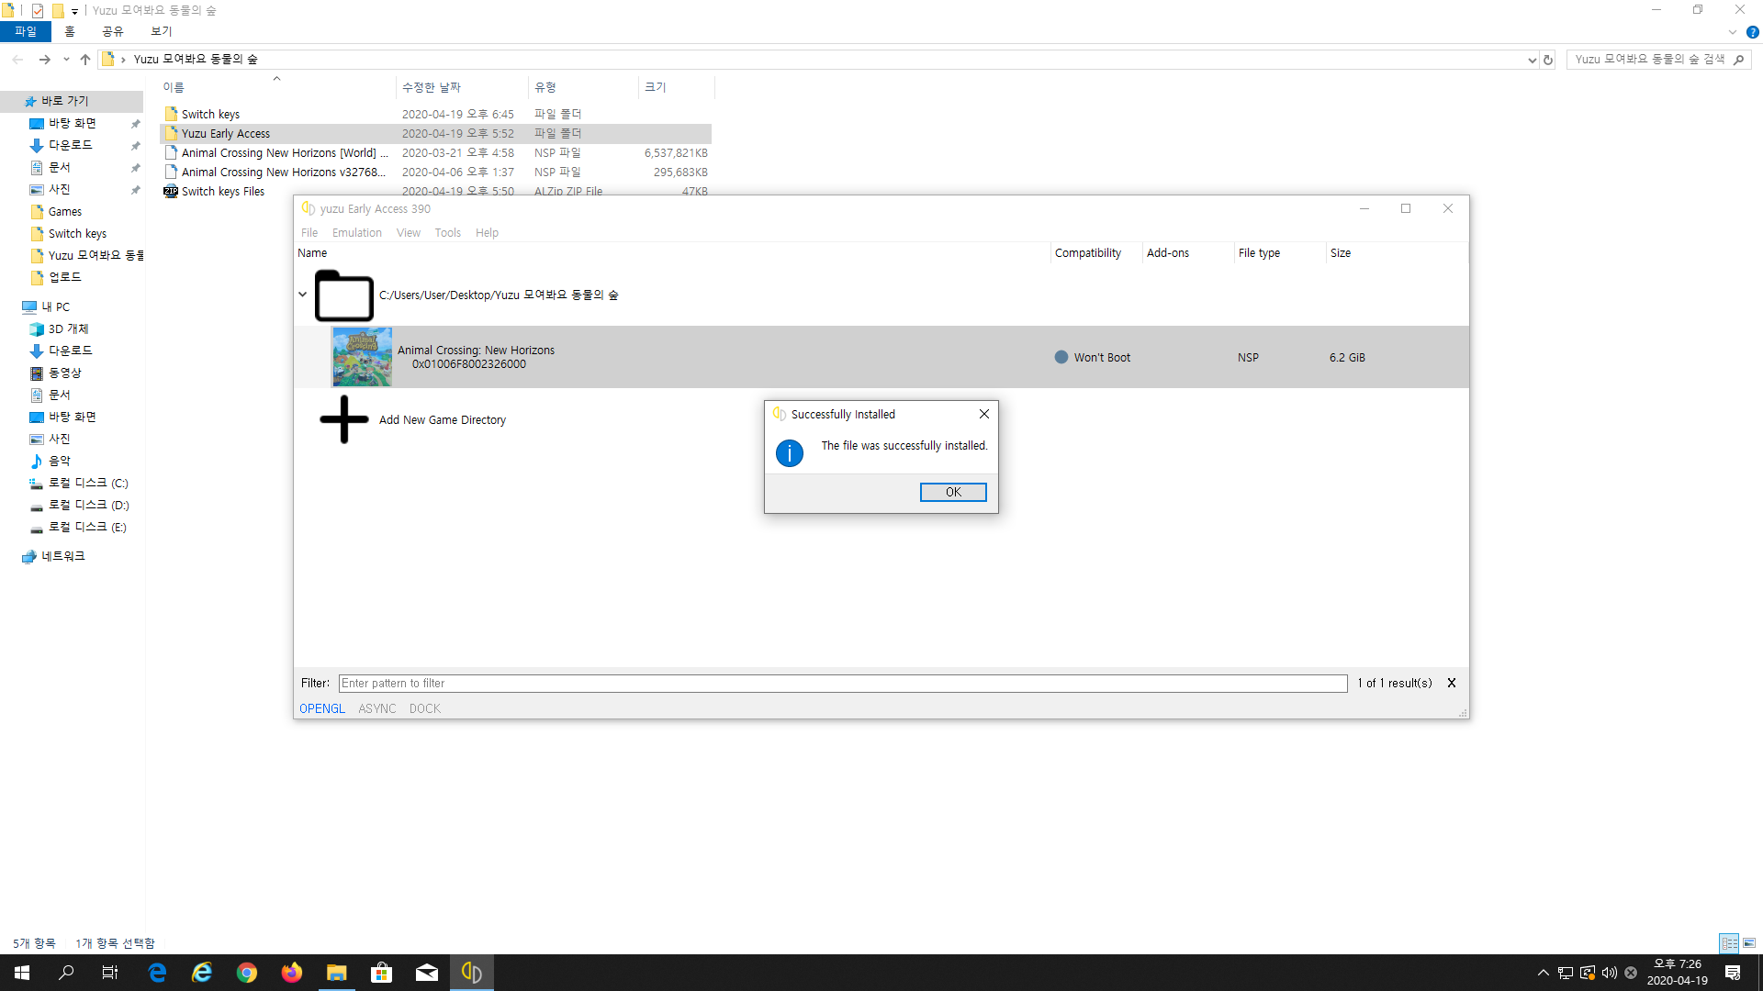Click the Filter pattern input field
The height and width of the screenshot is (991, 1763).
(842, 684)
